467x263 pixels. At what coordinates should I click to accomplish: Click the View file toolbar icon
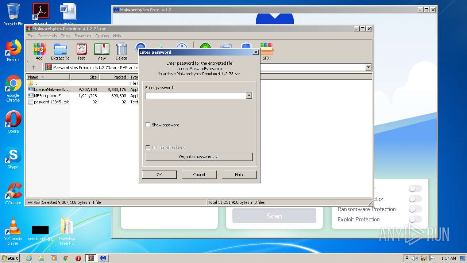(x=101, y=51)
